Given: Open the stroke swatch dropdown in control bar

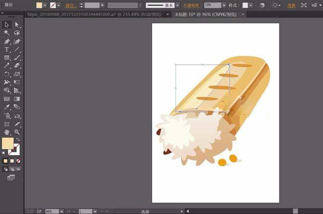Looking at the screenshot, I should coord(59,5).
